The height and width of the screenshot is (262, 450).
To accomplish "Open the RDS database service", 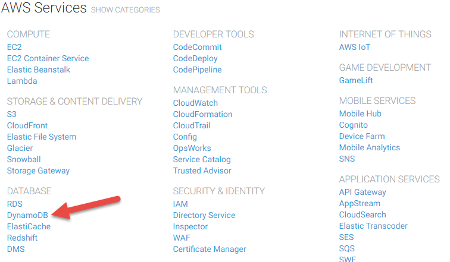I will click(15, 204).
